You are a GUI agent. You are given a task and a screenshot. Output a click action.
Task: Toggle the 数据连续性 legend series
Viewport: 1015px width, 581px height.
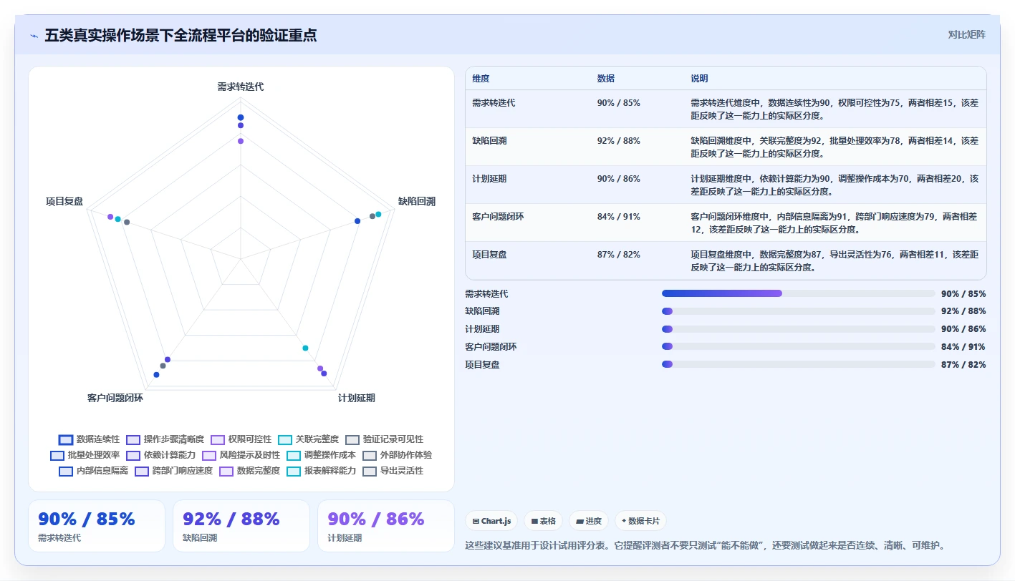point(90,439)
